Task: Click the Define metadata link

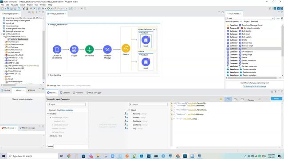Action: point(67,110)
